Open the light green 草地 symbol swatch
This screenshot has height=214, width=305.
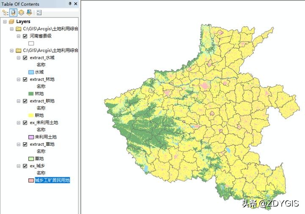(x=31, y=159)
